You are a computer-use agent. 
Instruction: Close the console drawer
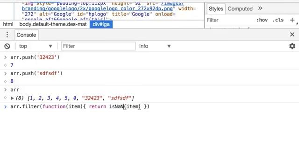pyautogui.click(x=292, y=35)
